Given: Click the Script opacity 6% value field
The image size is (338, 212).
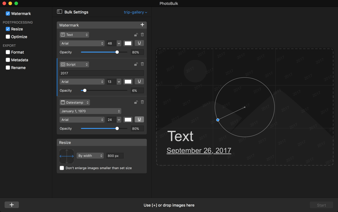Looking at the screenshot, I should coord(137,91).
